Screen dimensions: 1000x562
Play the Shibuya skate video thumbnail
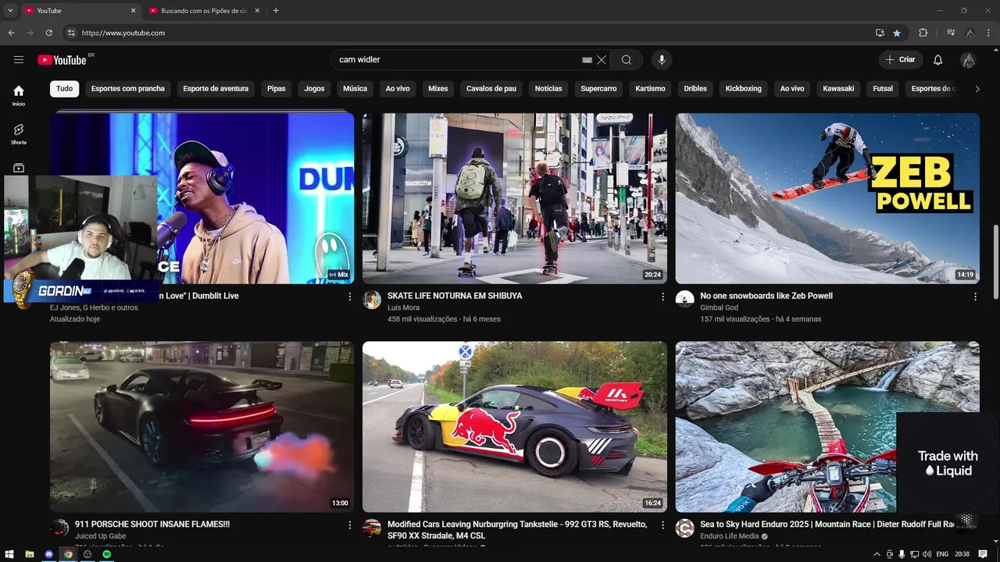click(x=515, y=198)
